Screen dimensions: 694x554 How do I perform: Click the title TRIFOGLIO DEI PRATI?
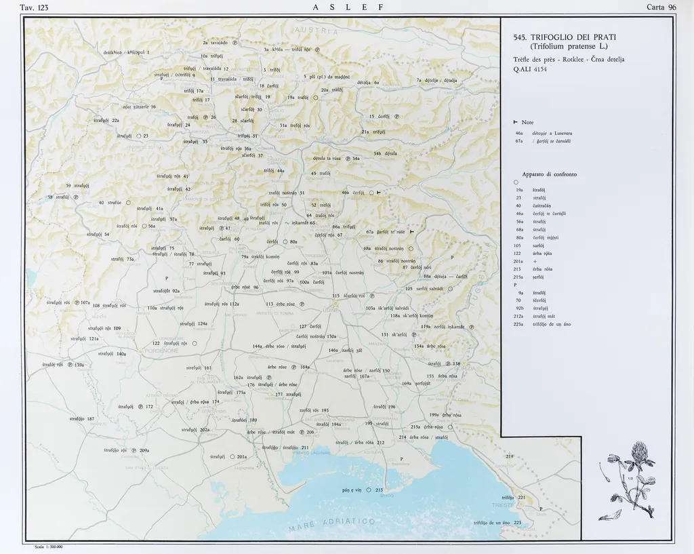coord(569,37)
